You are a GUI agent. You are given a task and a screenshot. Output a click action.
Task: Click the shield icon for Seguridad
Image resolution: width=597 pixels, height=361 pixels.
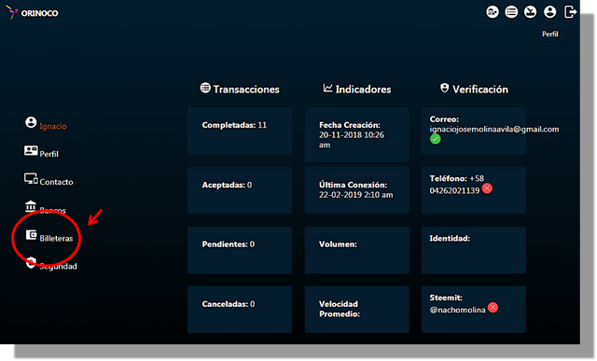pyautogui.click(x=31, y=263)
